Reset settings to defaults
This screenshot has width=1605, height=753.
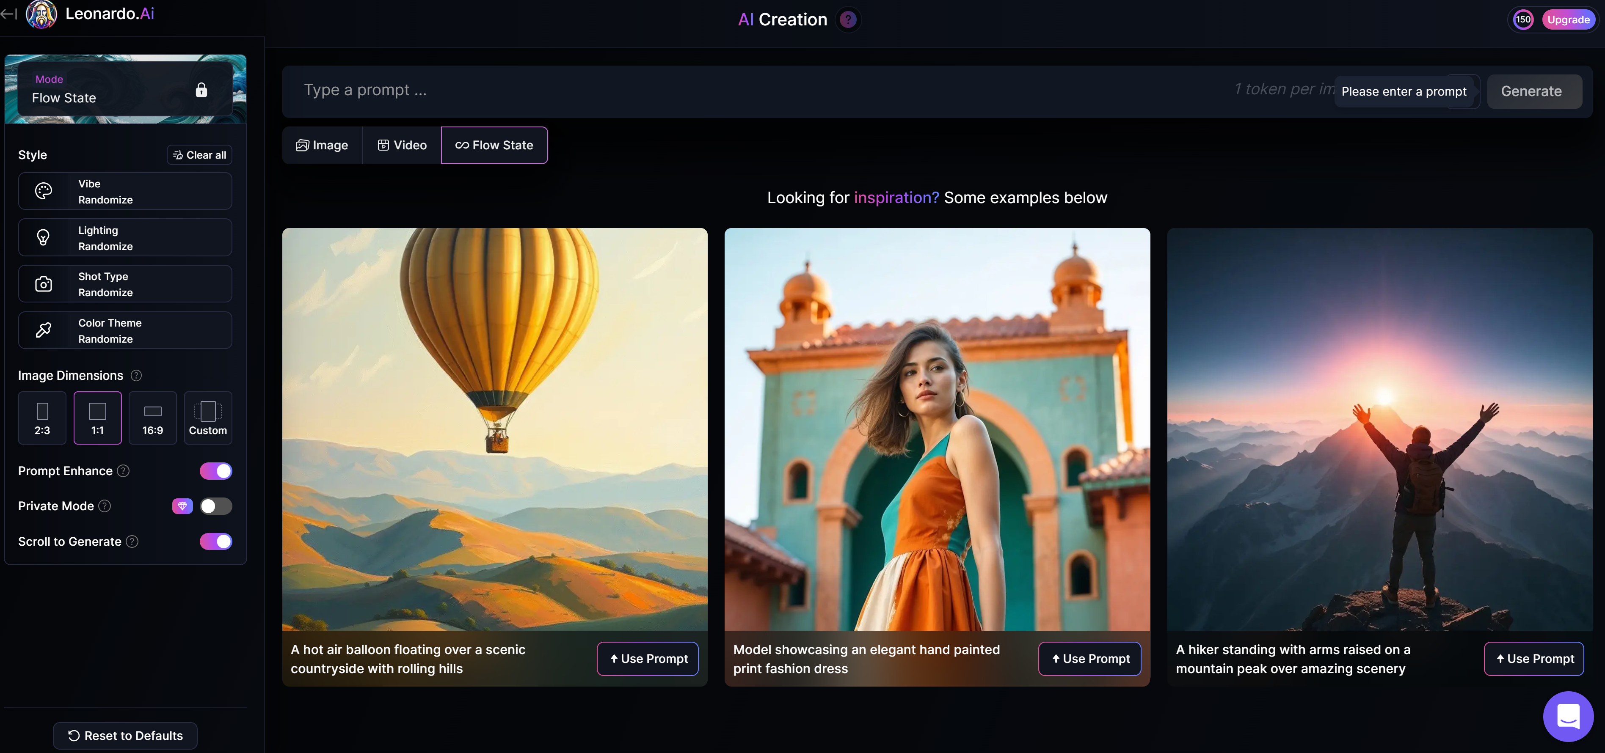(124, 736)
